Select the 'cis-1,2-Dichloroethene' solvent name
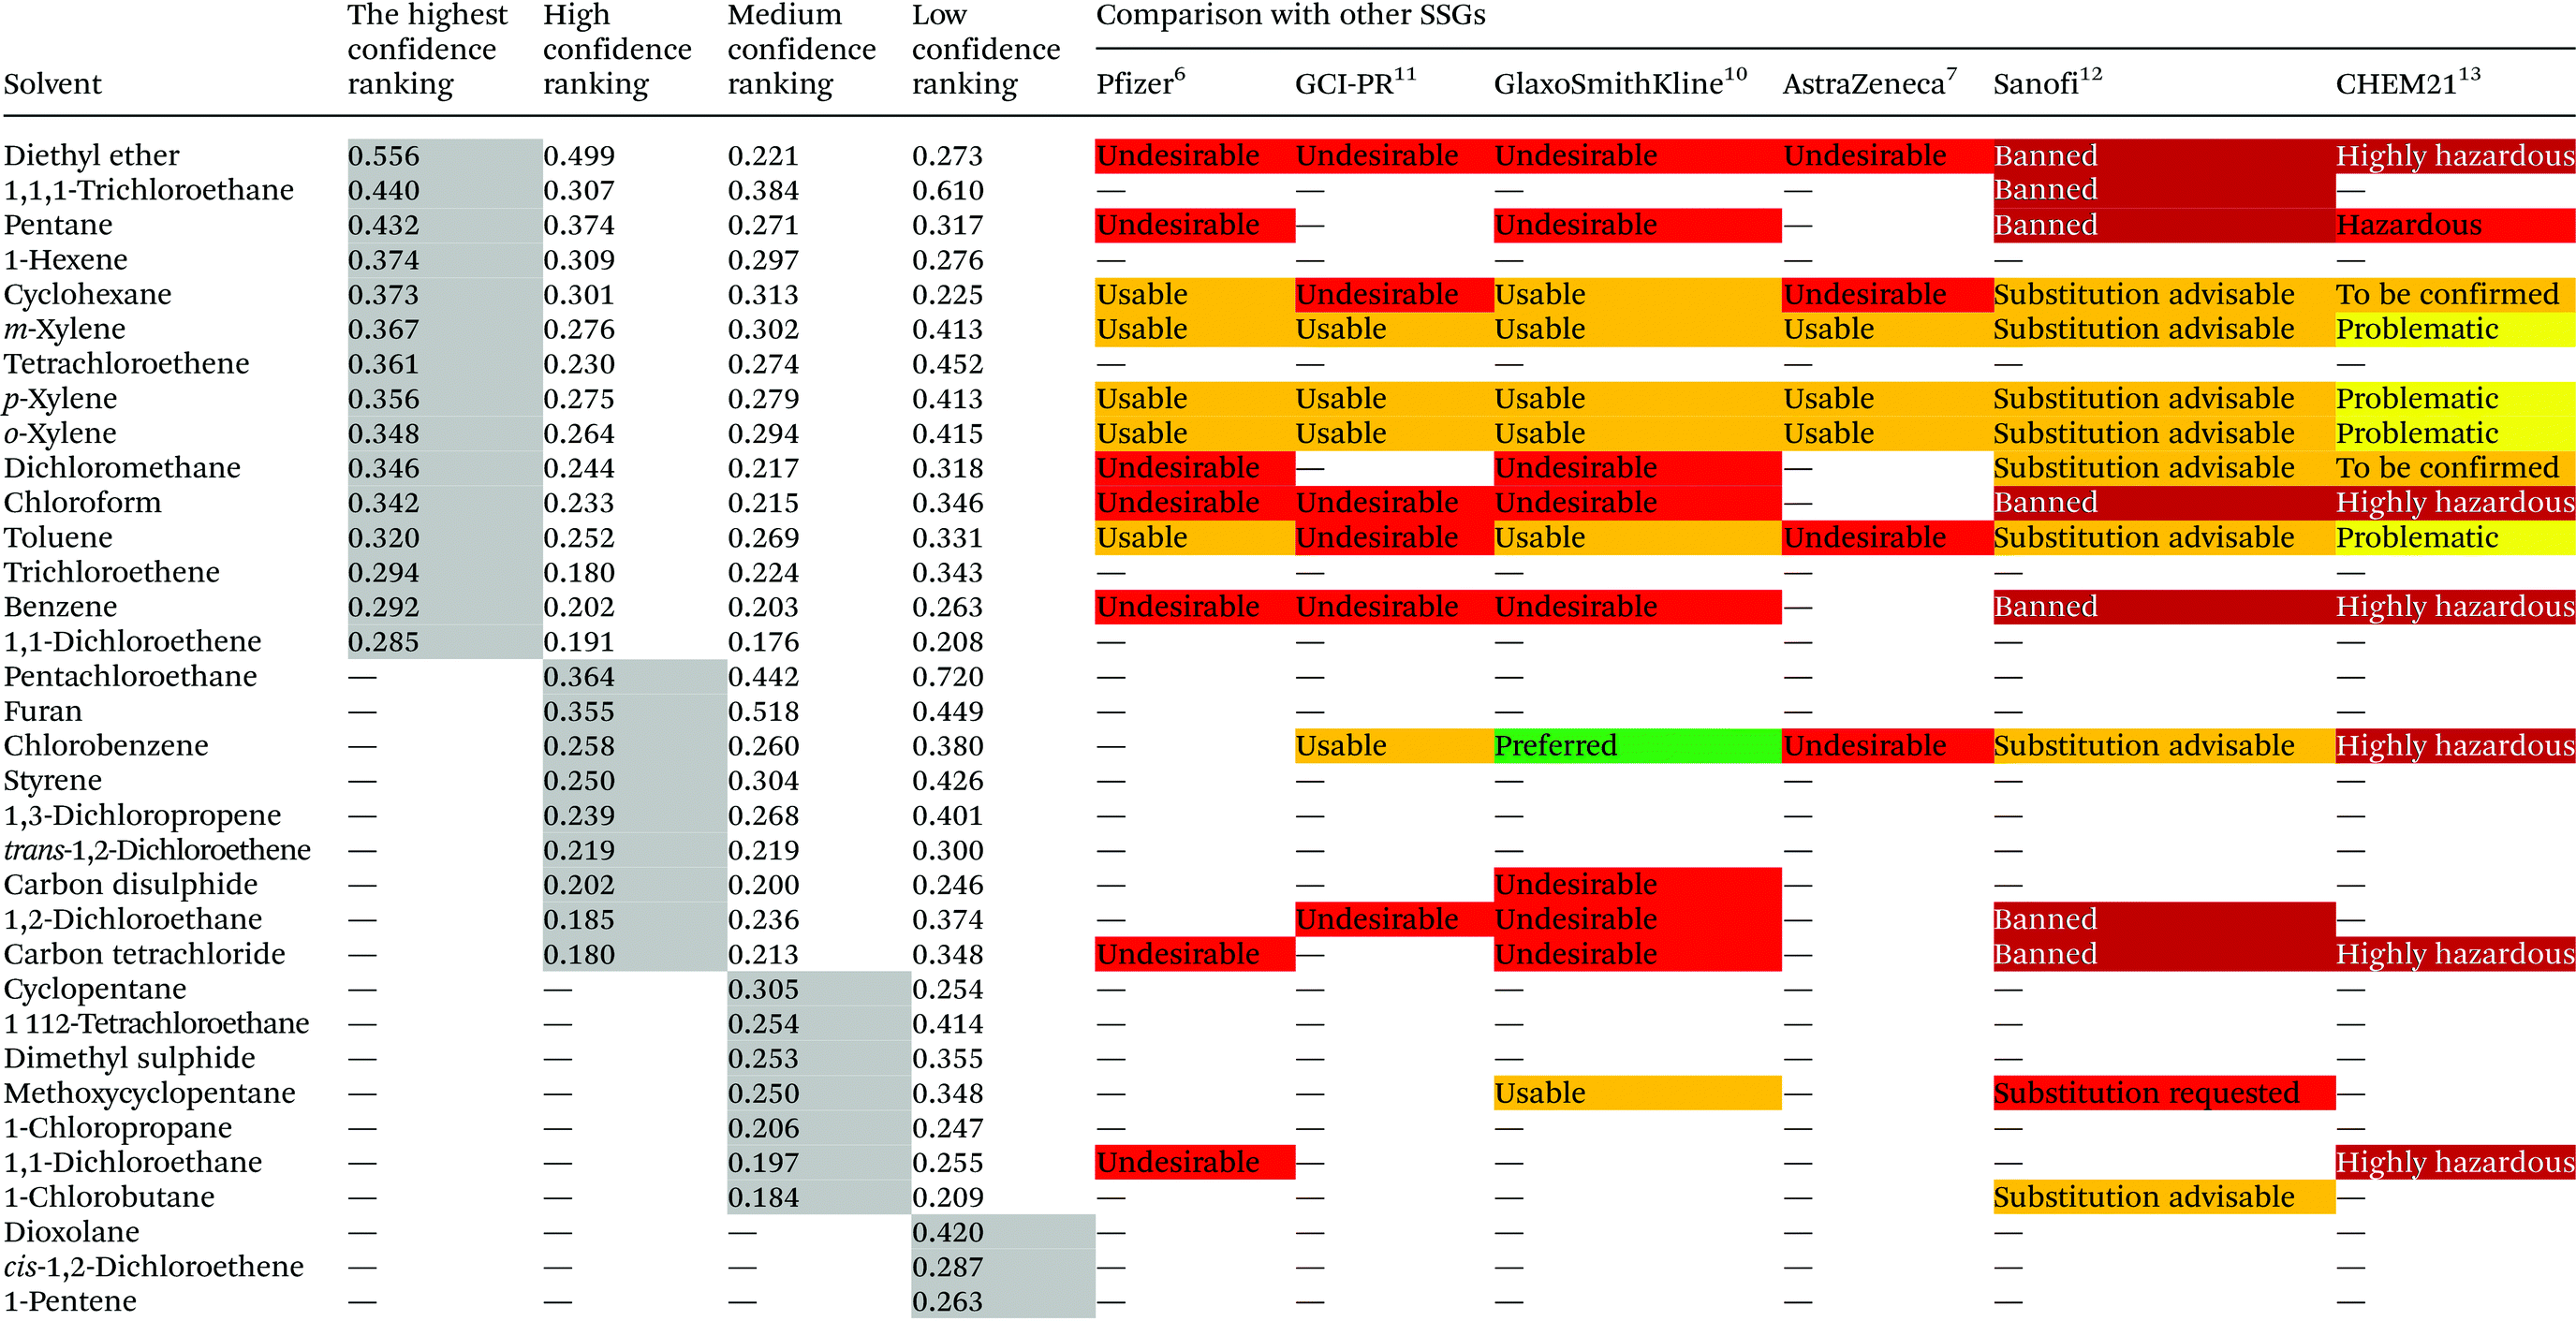Screen dimensions: 2576x1321 click(x=153, y=1267)
